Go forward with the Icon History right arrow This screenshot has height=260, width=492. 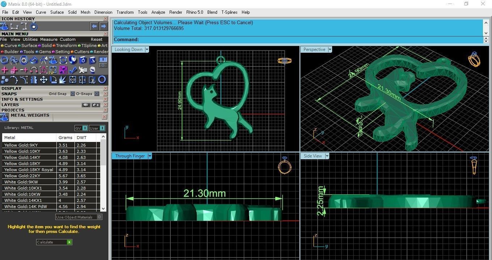tap(103, 26)
